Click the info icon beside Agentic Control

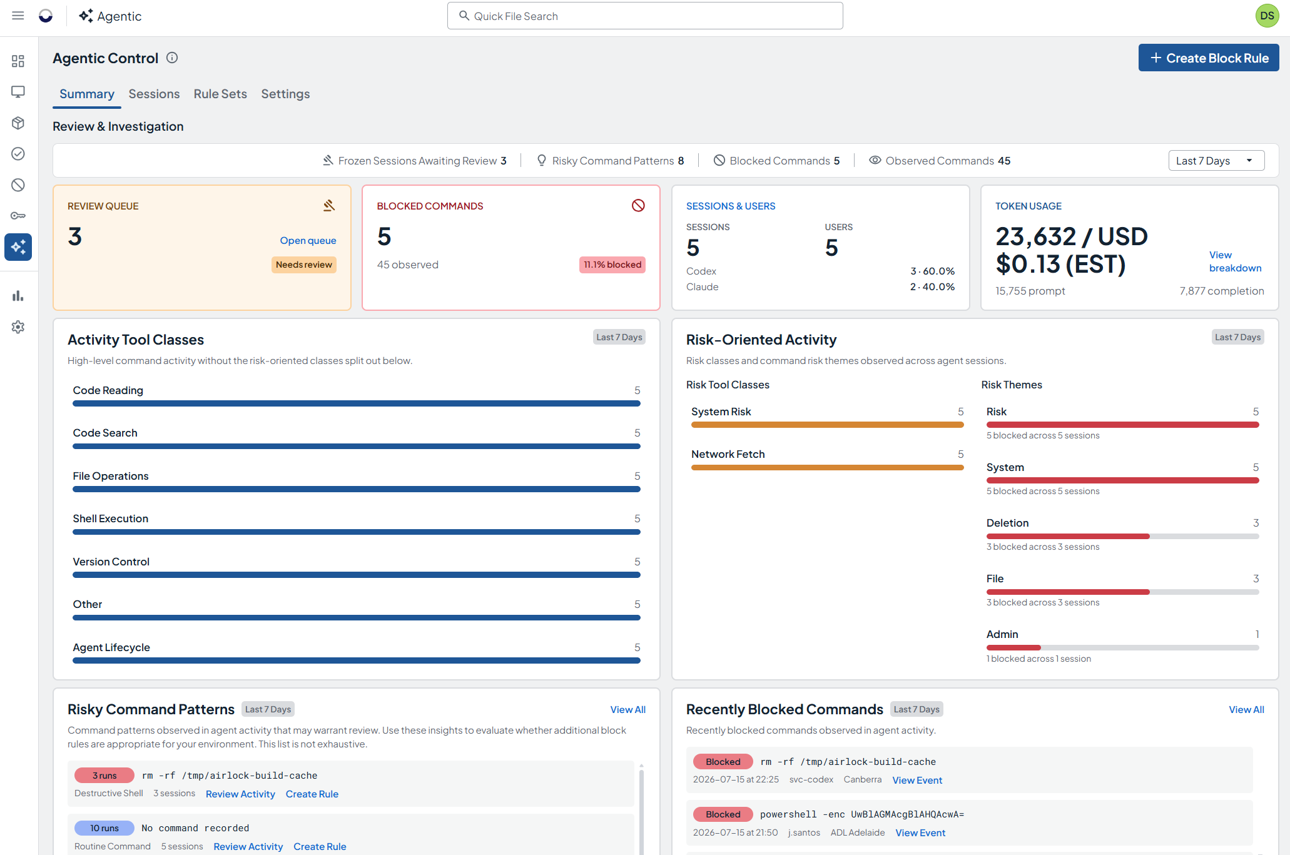(172, 58)
